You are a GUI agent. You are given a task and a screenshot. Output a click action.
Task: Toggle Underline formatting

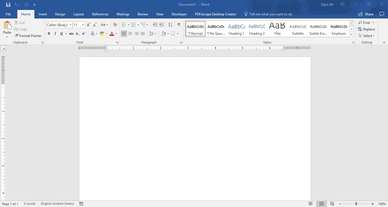(61, 33)
